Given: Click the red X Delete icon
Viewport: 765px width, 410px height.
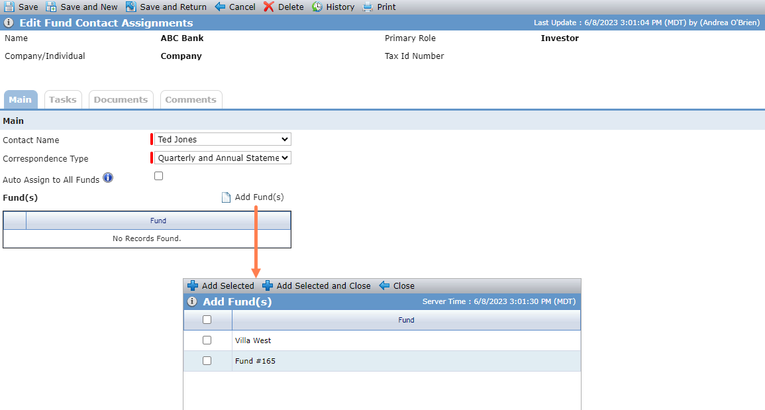Looking at the screenshot, I should [269, 7].
